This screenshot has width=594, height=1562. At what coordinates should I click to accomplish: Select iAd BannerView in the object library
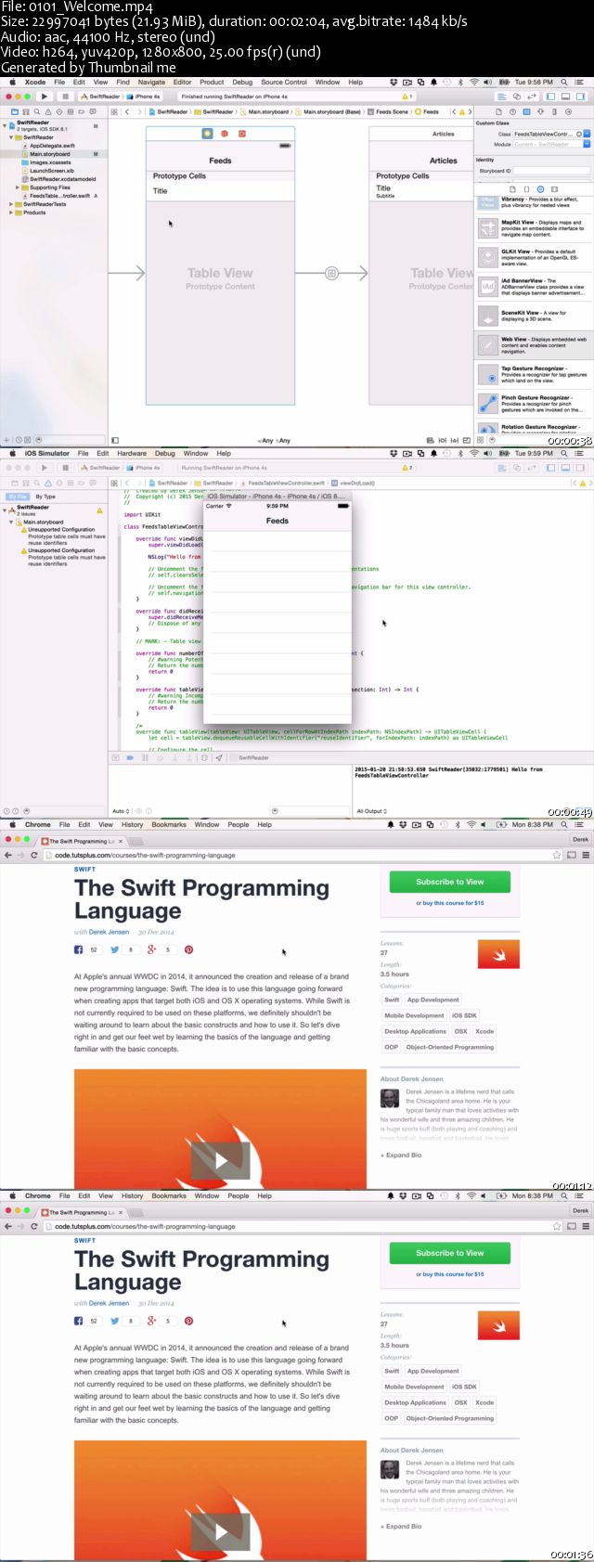534,287
